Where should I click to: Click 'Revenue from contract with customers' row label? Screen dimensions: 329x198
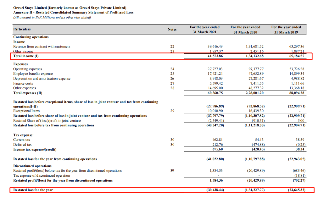42,47
